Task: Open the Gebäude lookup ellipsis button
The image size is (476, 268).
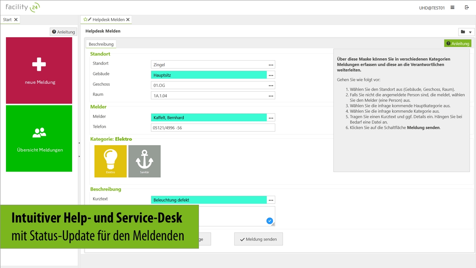Action: click(x=271, y=75)
